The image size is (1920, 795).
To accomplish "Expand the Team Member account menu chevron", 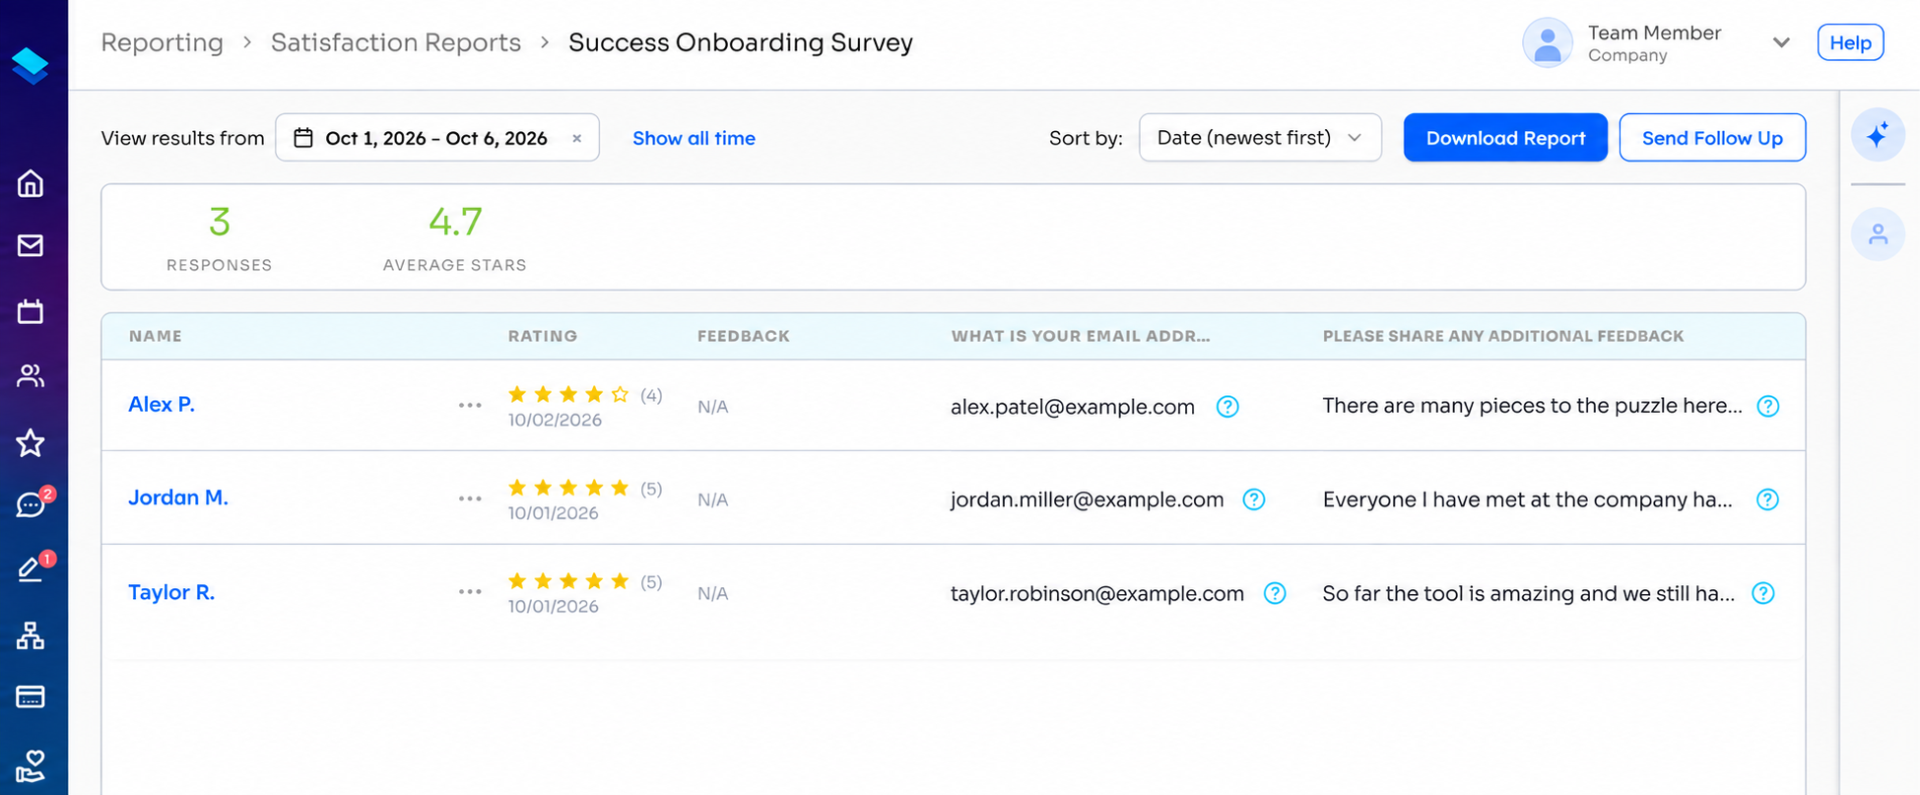I will (x=1781, y=42).
